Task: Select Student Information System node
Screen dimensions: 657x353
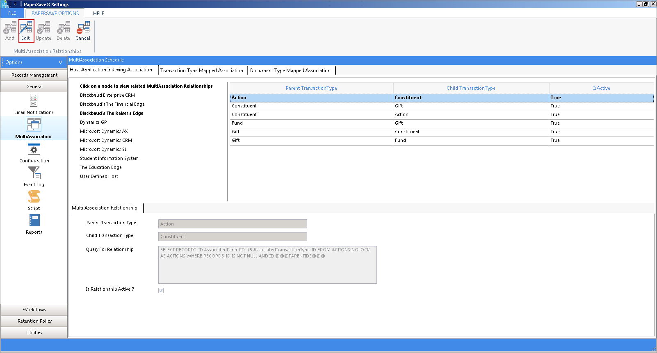Action: [109, 158]
